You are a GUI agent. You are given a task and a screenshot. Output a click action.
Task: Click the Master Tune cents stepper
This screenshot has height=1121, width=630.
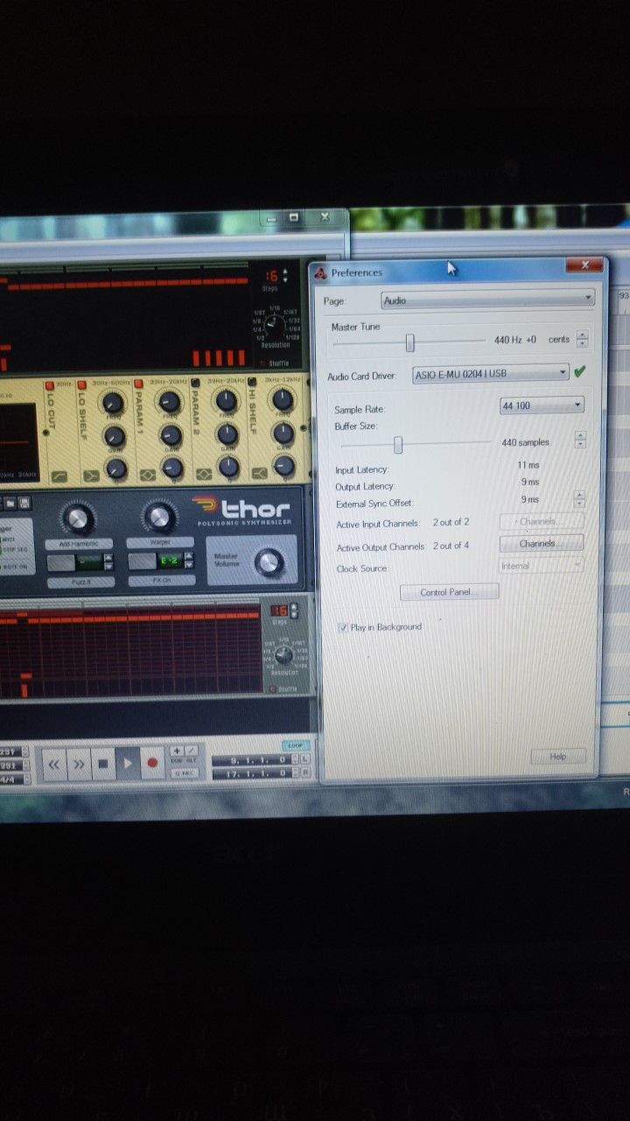click(x=582, y=339)
